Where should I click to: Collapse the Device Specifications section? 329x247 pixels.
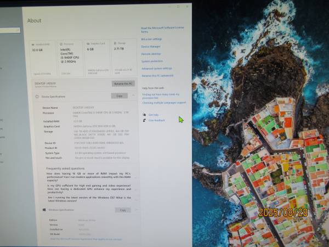coord(133,96)
